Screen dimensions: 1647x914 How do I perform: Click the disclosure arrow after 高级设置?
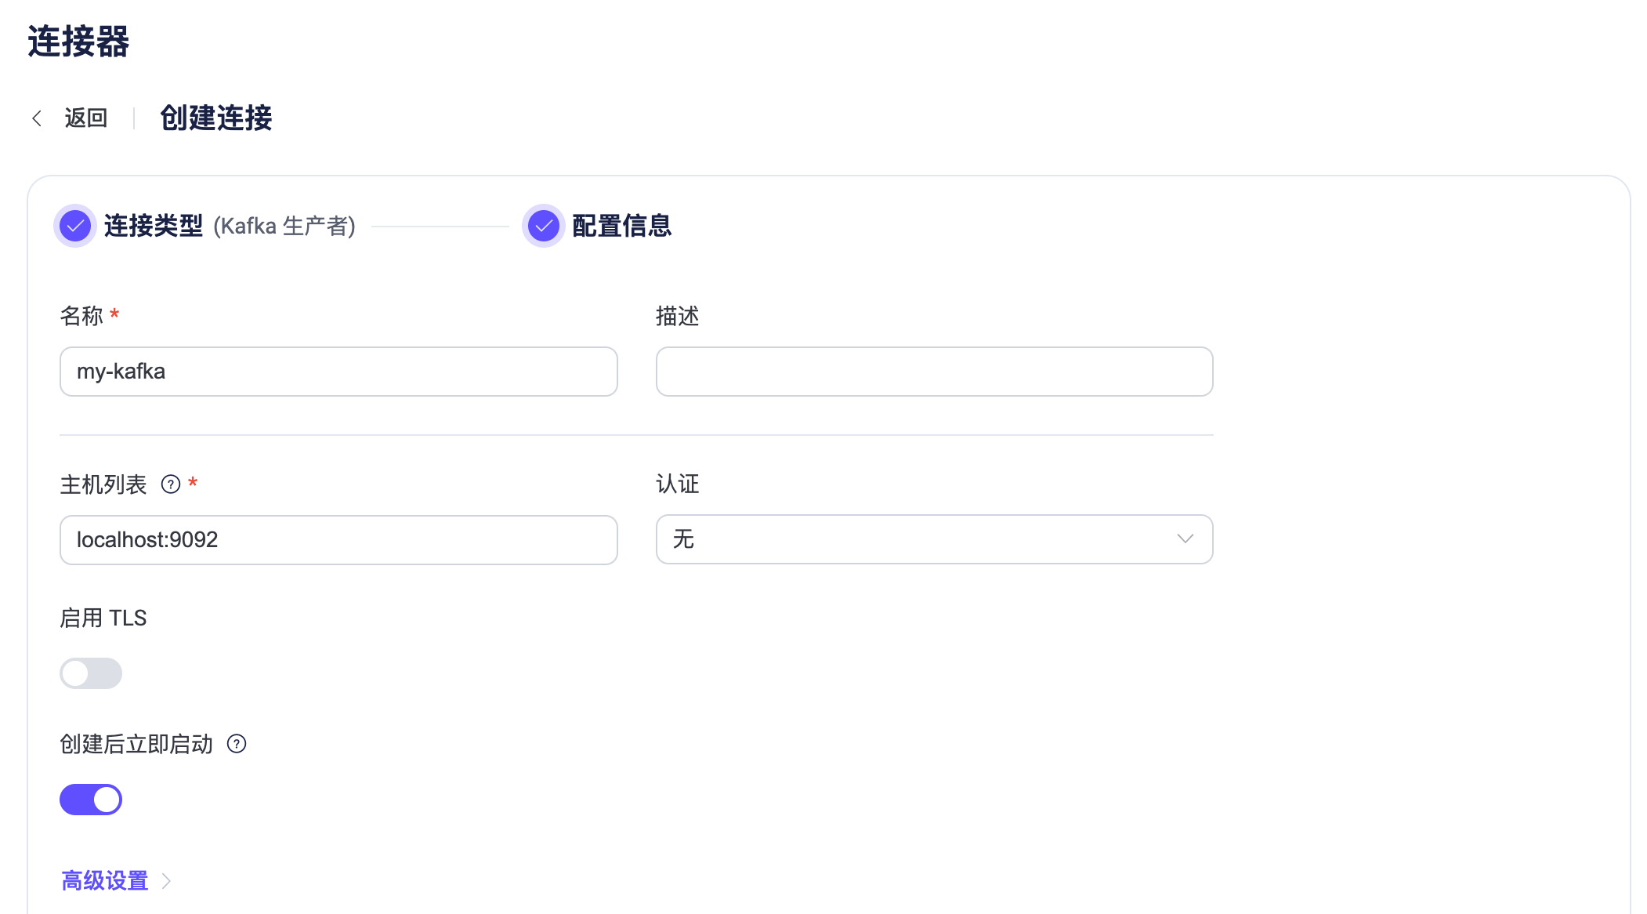tap(167, 881)
